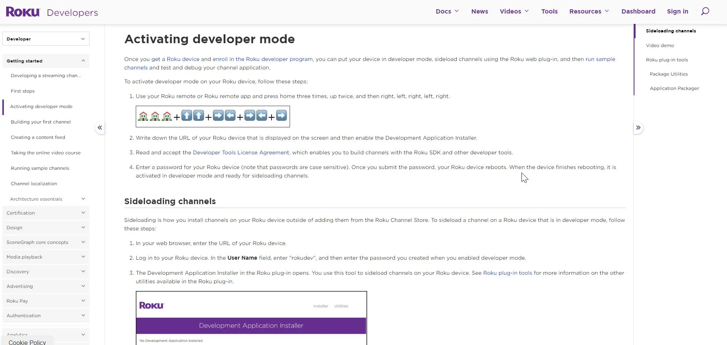
Task: Jump to Roku plug-in tools in outline
Action: point(667,60)
